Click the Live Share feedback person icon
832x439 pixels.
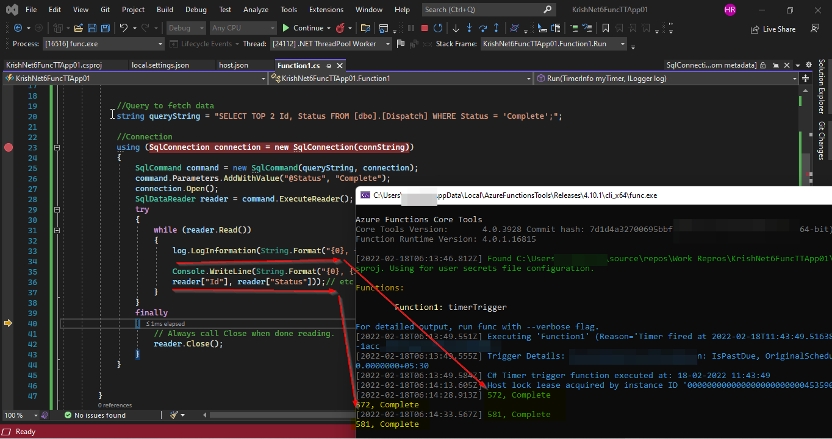click(x=814, y=29)
